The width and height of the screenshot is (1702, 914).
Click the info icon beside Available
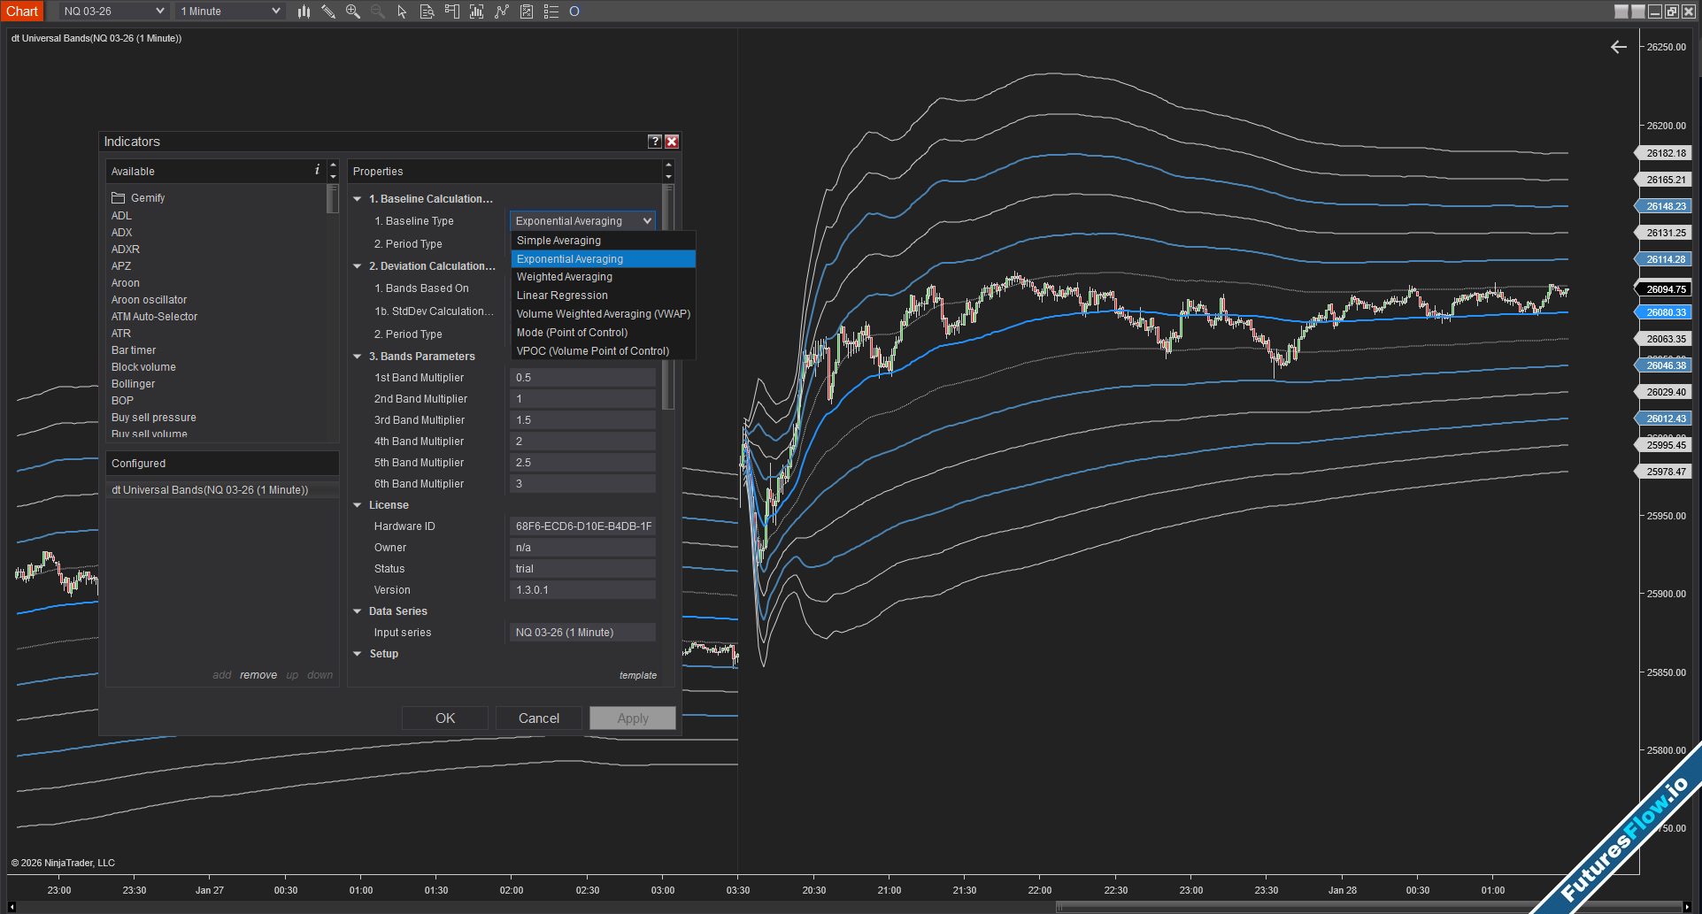click(317, 170)
